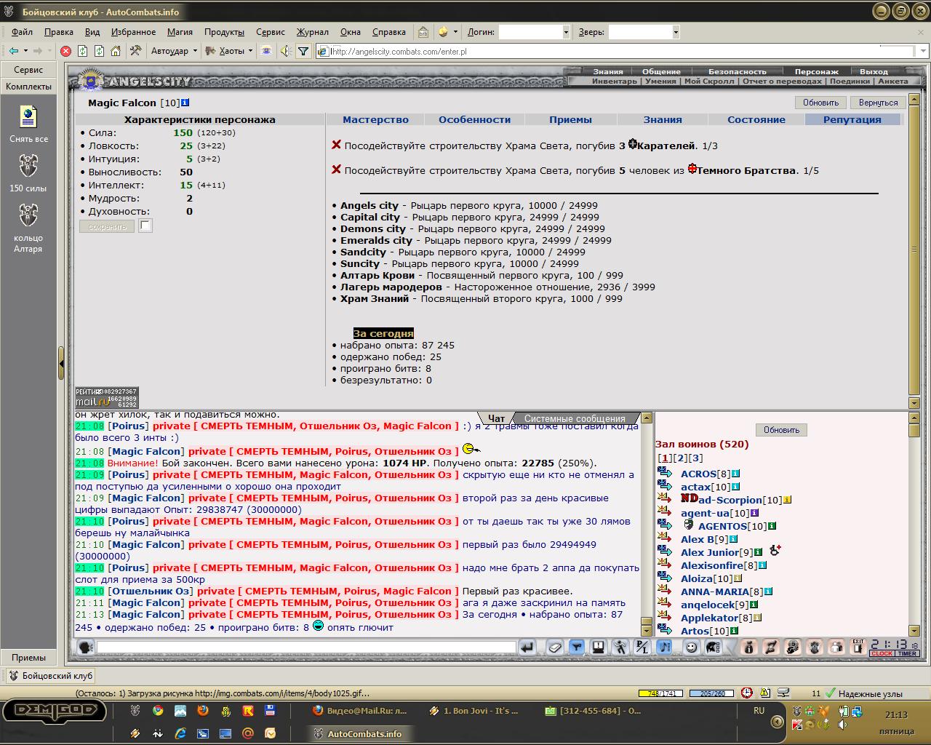The width and height of the screenshot is (931, 745).
Task: Click the Alexisonfire[8] player name
Action: [x=712, y=565]
